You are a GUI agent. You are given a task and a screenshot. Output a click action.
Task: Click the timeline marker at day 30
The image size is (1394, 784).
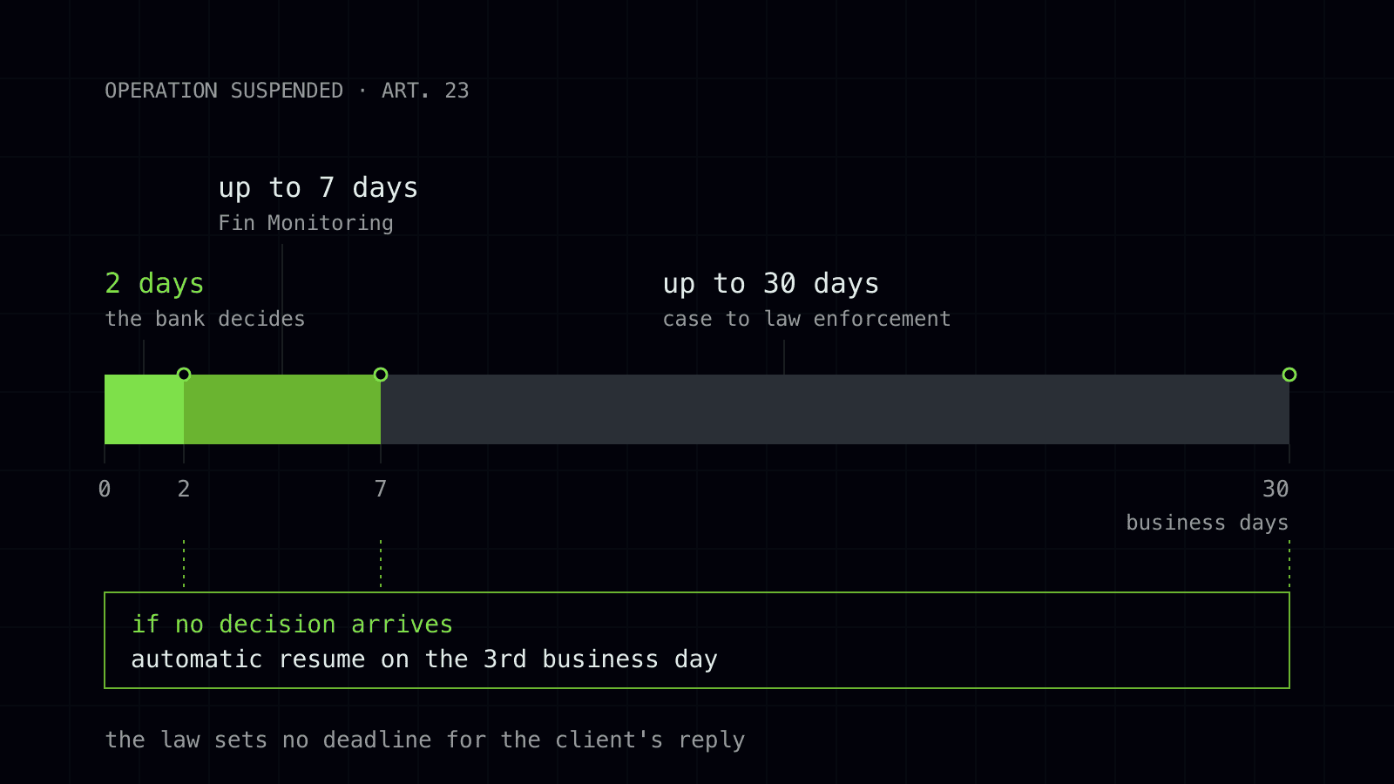tap(1289, 375)
